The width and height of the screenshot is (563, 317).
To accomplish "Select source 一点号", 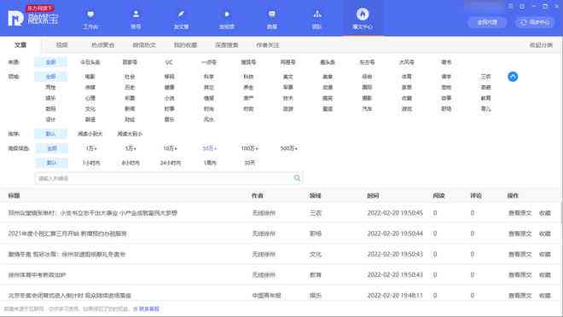I will pyautogui.click(x=209, y=62).
